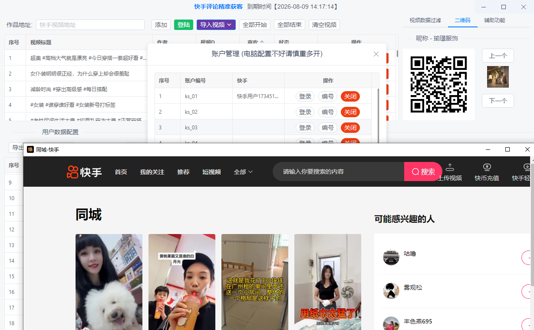Switch to the 二维码 tab
534x330 pixels.
point(462,20)
